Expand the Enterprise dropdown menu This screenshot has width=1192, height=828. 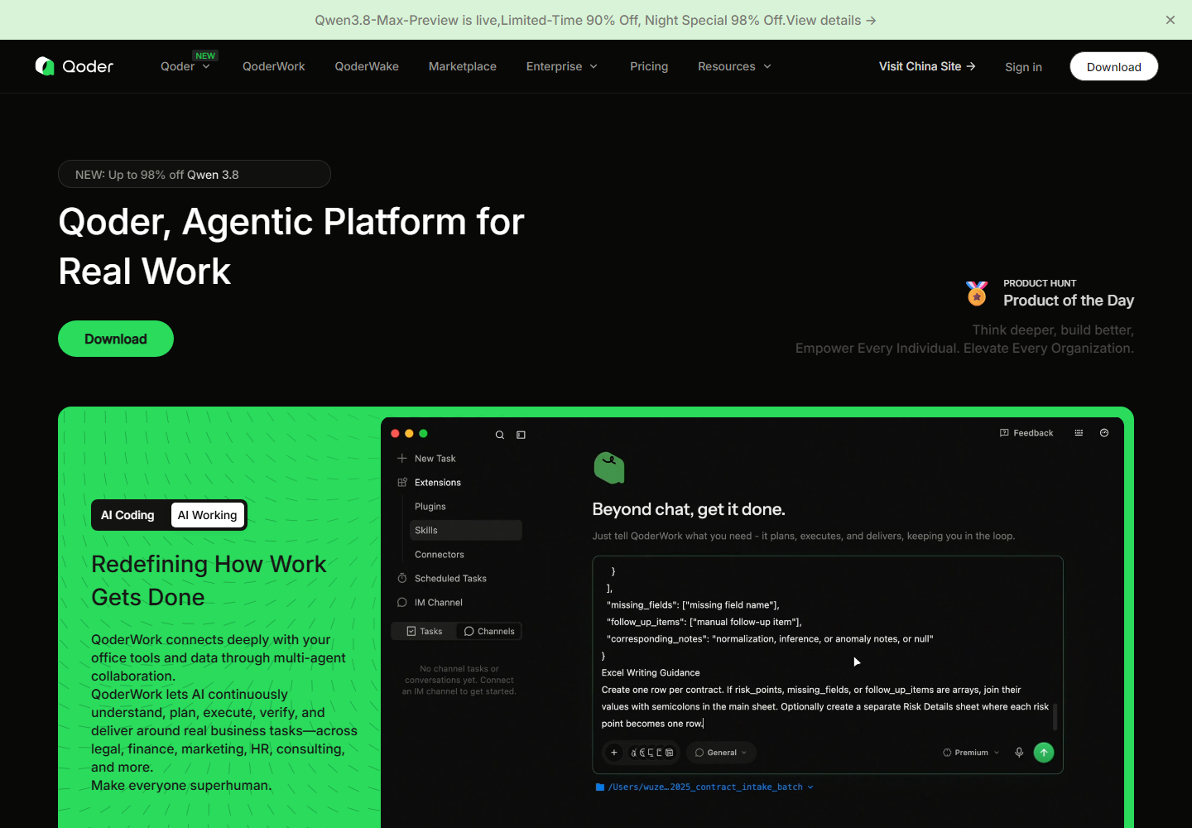click(x=562, y=66)
